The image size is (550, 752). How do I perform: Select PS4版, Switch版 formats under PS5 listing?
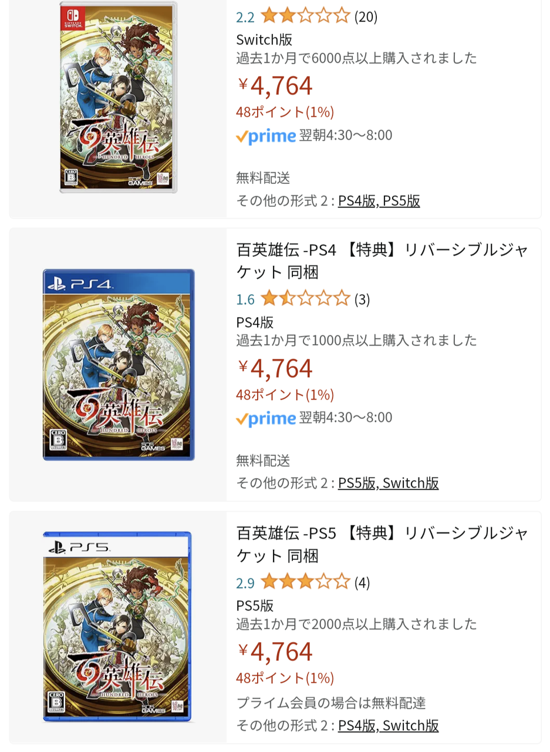[x=388, y=725]
